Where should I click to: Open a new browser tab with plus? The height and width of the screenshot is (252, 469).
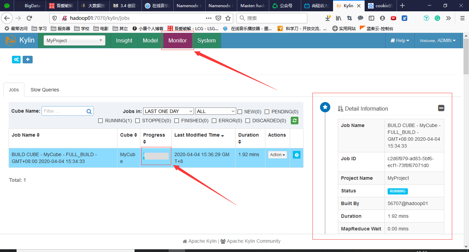(402, 5)
